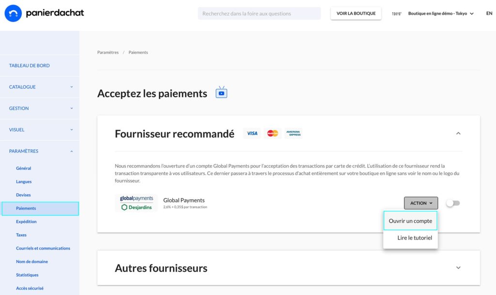The width and height of the screenshot is (496, 295).
Task: Click the Global Payments Desjardins logo
Action: click(x=136, y=203)
